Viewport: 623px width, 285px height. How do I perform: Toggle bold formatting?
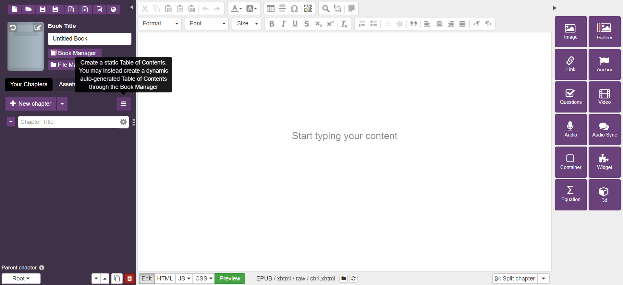pos(272,24)
